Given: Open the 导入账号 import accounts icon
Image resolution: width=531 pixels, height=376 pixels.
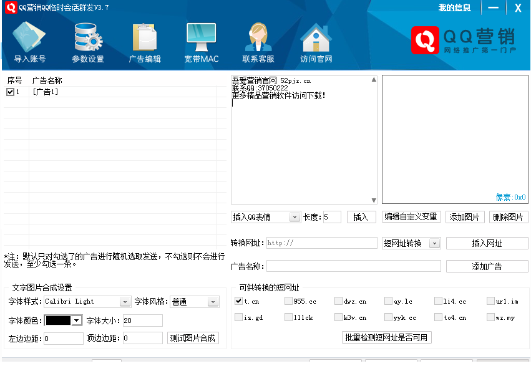Looking at the screenshot, I should click(x=29, y=42).
